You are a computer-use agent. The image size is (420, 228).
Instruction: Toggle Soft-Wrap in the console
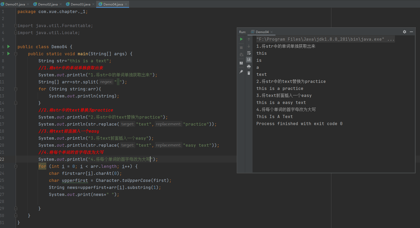pyautogui.click(x=249, y=53)
